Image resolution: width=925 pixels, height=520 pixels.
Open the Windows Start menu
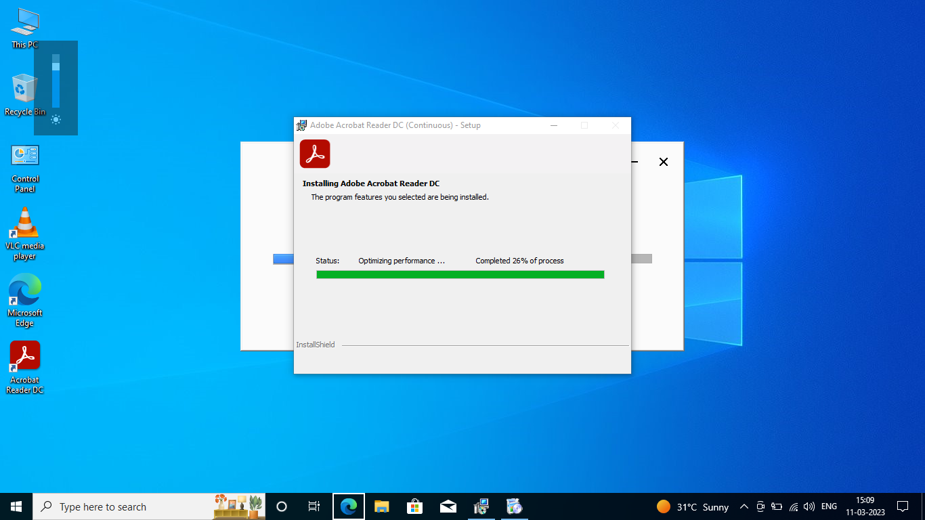(16, 506)
